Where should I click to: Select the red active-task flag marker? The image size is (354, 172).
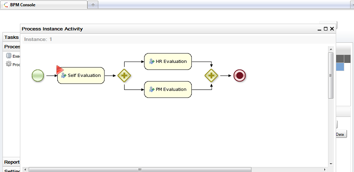[59, 70]
